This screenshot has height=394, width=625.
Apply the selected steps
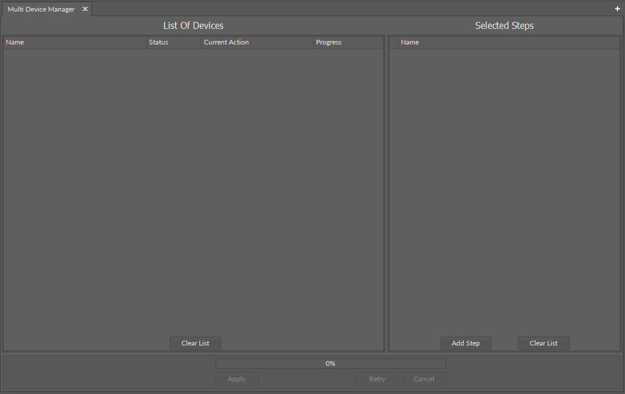237,378
